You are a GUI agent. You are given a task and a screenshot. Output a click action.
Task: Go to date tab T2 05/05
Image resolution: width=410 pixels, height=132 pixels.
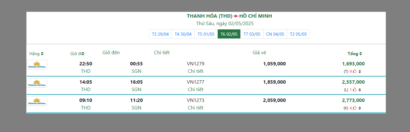click(x=298, y=34)
